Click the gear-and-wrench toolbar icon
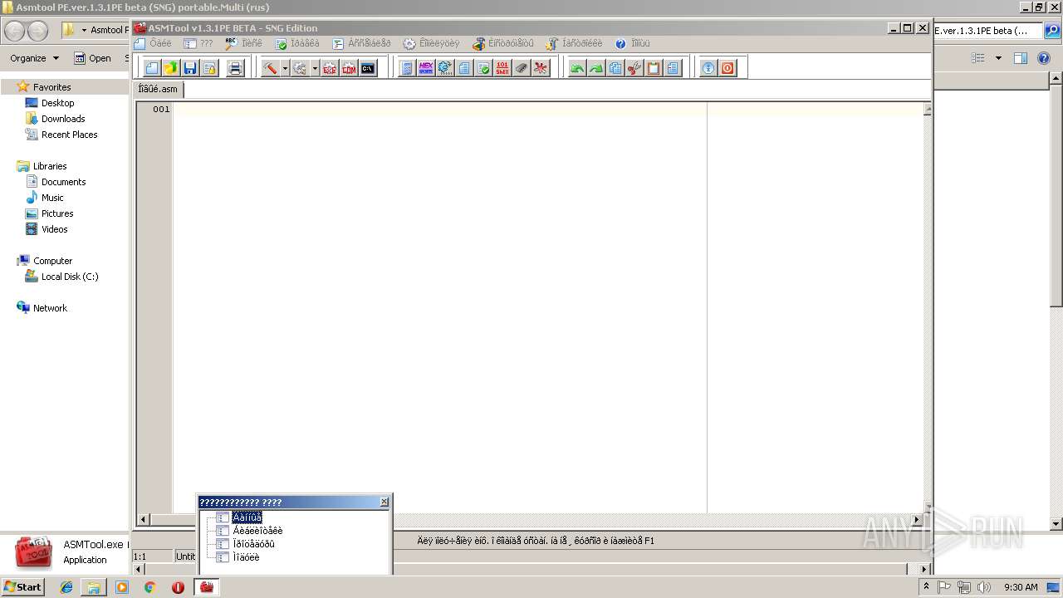Viewport: 1063px width, 598px height. point(300,68)
